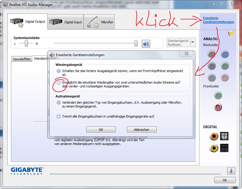Click the orange digital coaxial connector
Image resolution: width=242 pixels, height=189 pixels.
click(x=214, y=136)
